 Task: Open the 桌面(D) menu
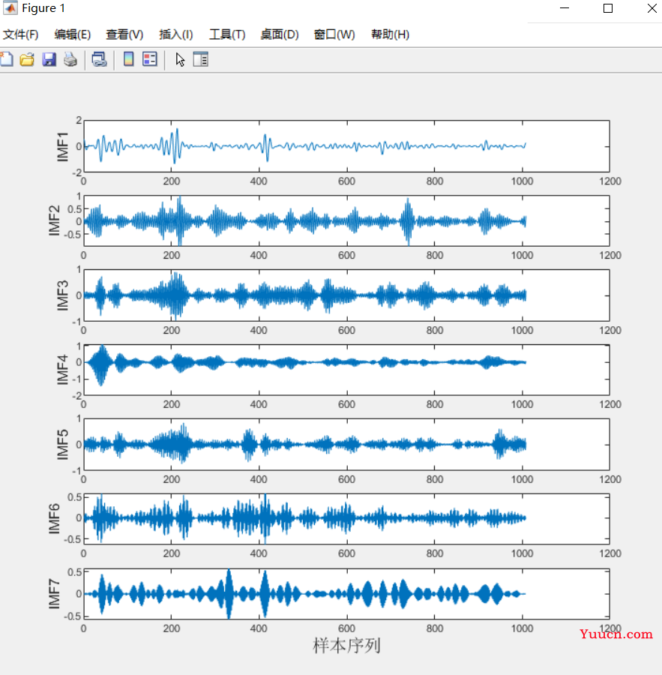pyautogui.click(x=280, y=34)
